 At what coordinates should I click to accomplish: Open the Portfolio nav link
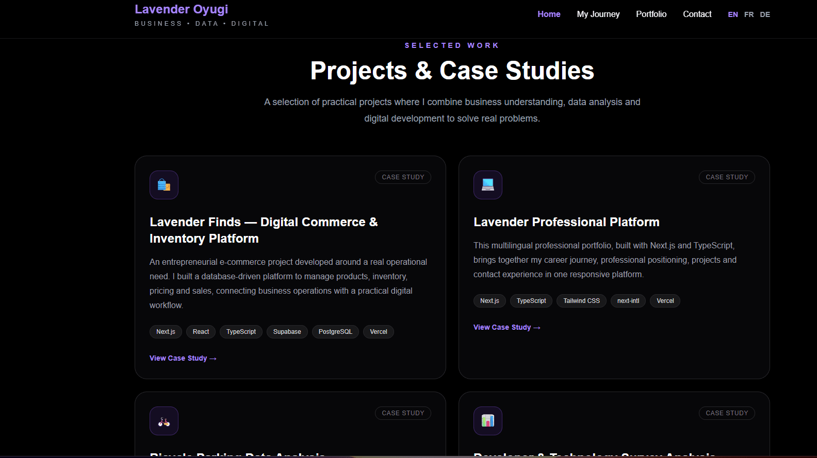point(651,14)
